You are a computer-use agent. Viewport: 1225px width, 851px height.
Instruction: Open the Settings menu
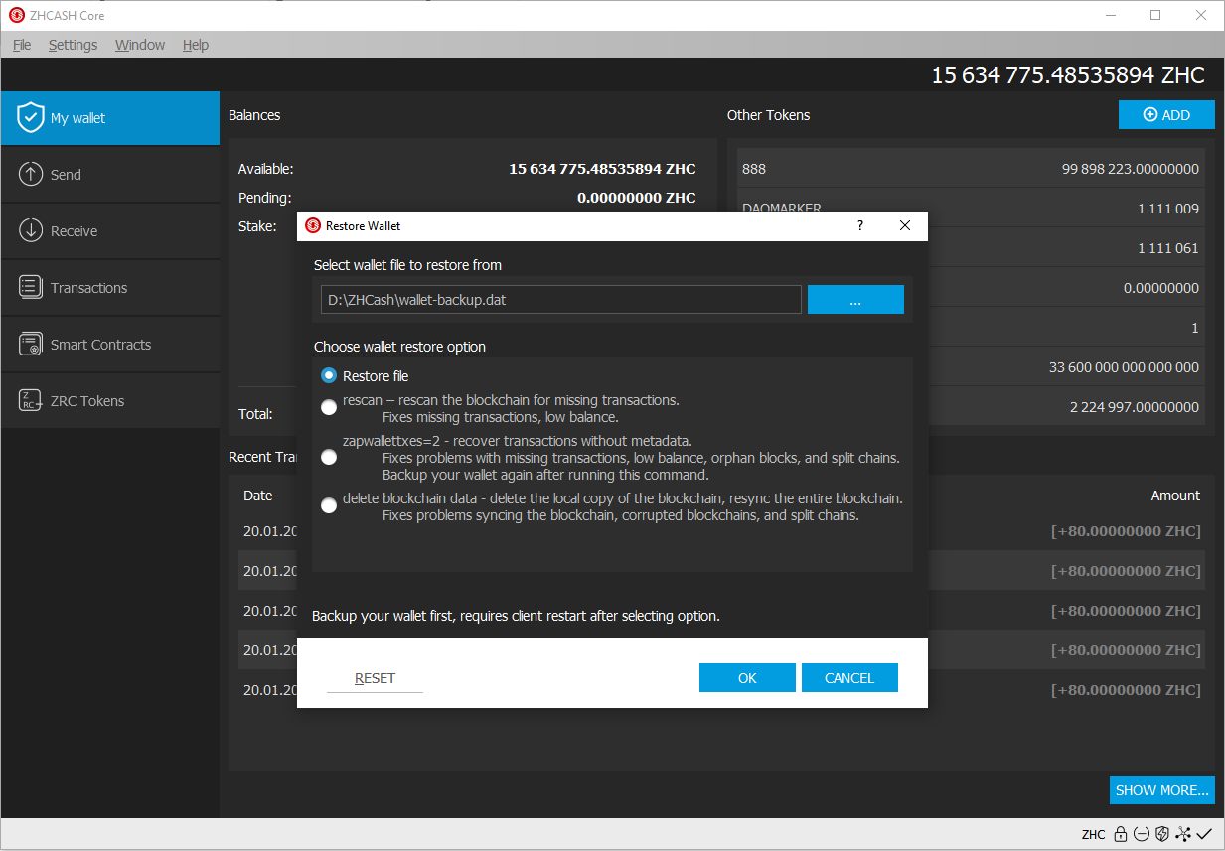[x=73, y=45]
